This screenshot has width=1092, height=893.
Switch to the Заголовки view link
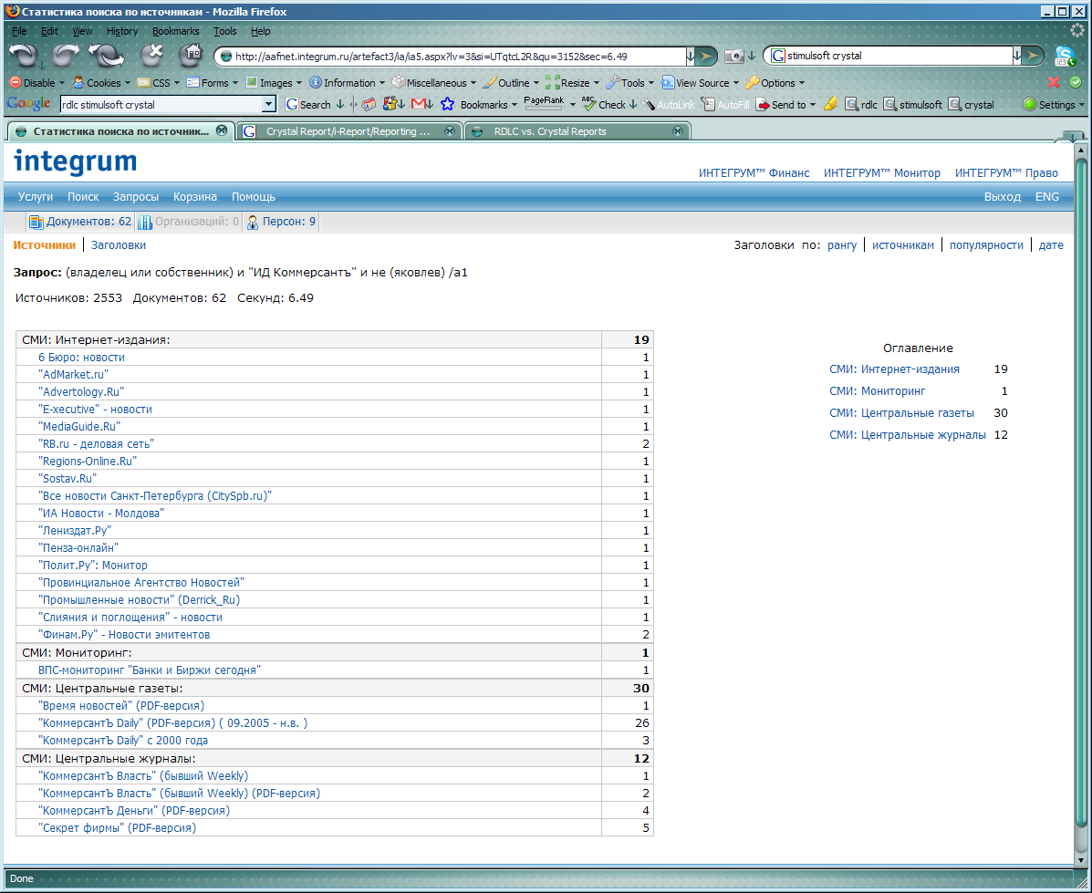[119, 244]
